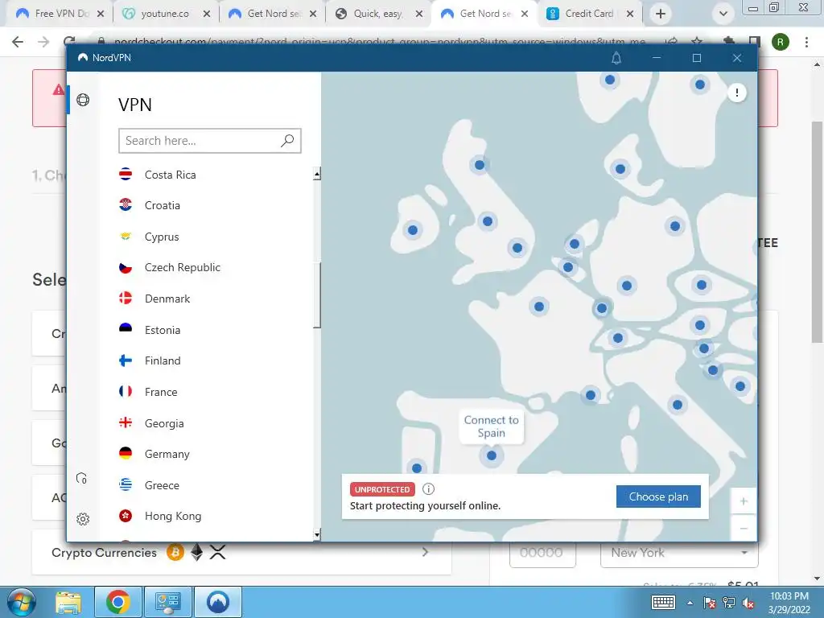Open a new Chrome tab
The width and height of the screenshot is (824, 618).
tap(661, 14)
